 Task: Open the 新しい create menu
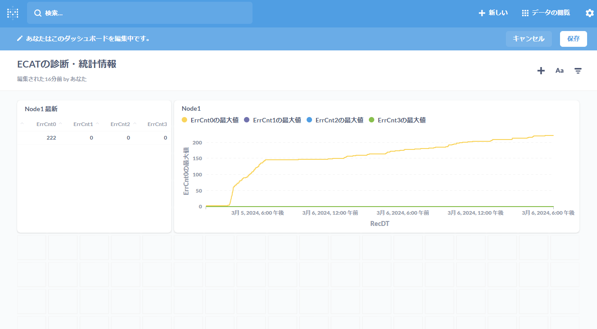493,13
